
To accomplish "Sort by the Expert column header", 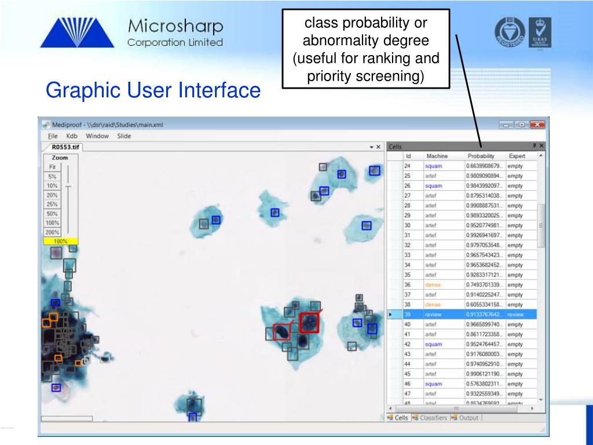I will click(517, 156).
